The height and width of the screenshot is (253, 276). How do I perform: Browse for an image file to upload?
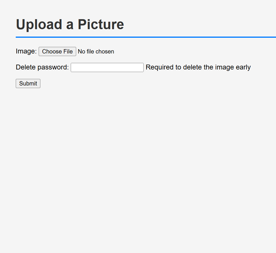tap(57, 51)
